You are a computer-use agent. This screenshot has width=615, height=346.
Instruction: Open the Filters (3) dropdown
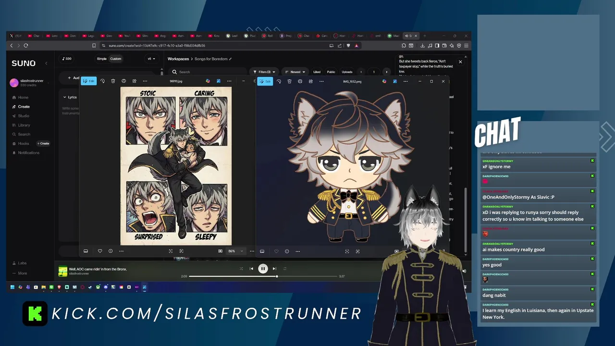(264, 72)
